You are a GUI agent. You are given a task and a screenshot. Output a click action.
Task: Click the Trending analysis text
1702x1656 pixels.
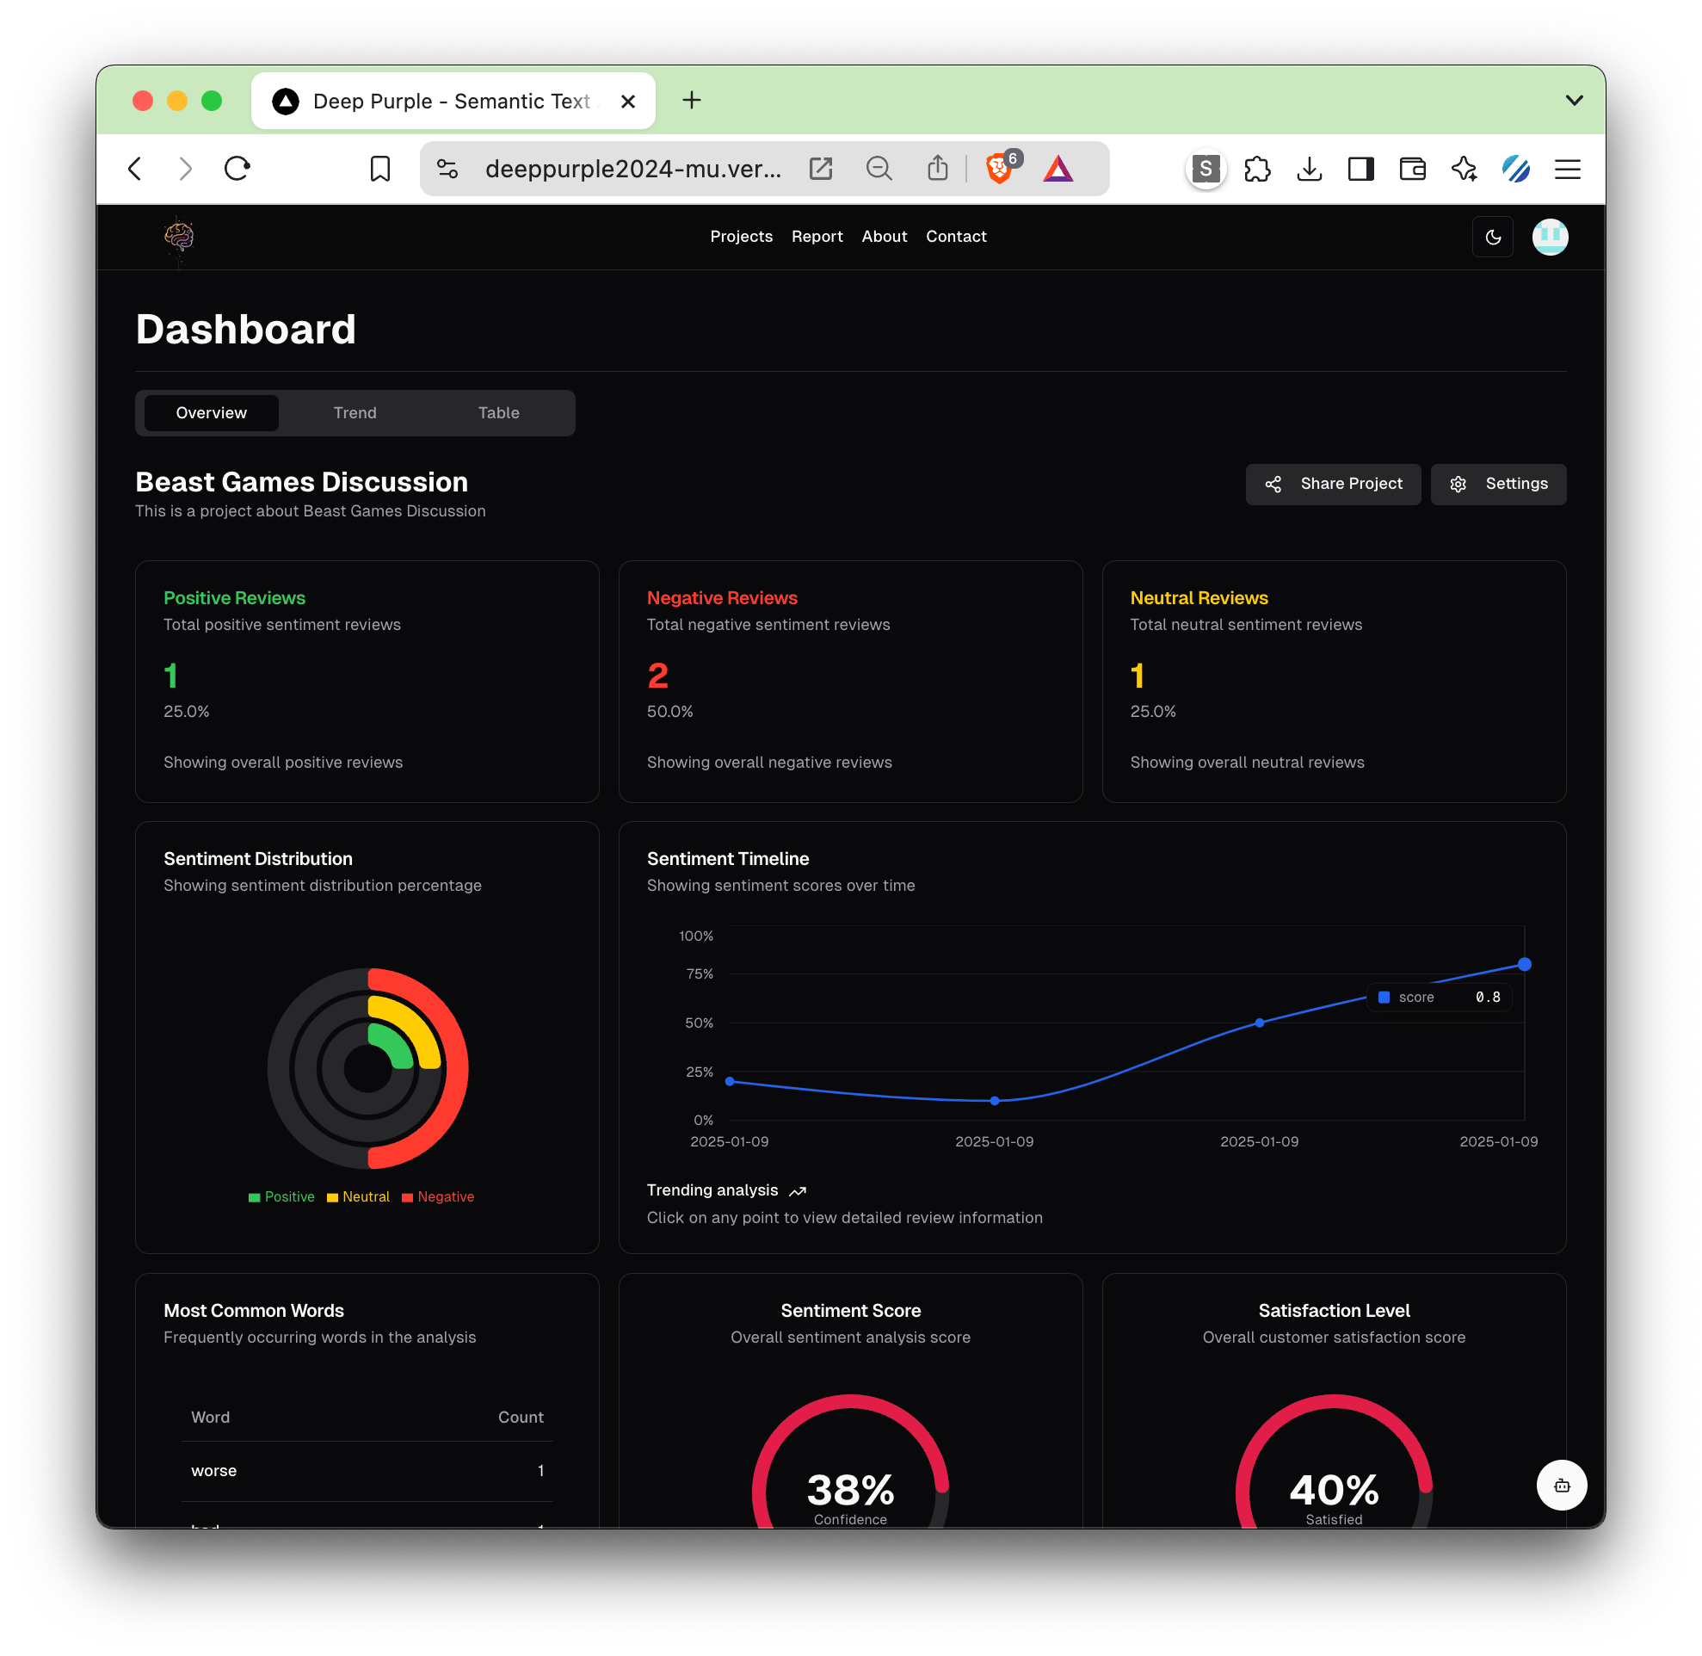click(x=712, y=1190)
